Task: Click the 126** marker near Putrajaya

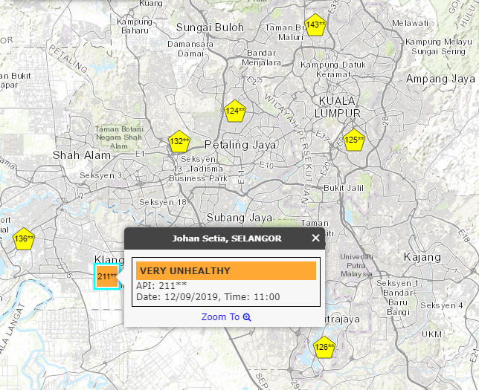Action: [x=324, y=347]
